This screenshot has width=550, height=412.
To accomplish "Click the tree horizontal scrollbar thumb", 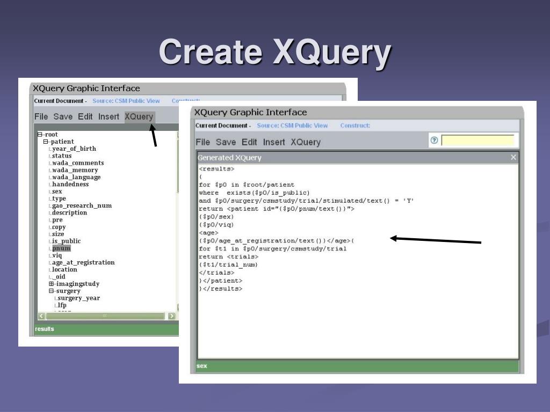I will [105, 316].
